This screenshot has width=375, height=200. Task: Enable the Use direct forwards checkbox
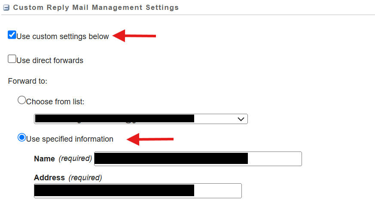[12, 59]
